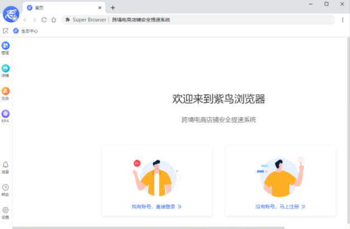Open the 店铺 (Store) sidebar icon
Screen dimensions: 350x229
coord(6,68)
